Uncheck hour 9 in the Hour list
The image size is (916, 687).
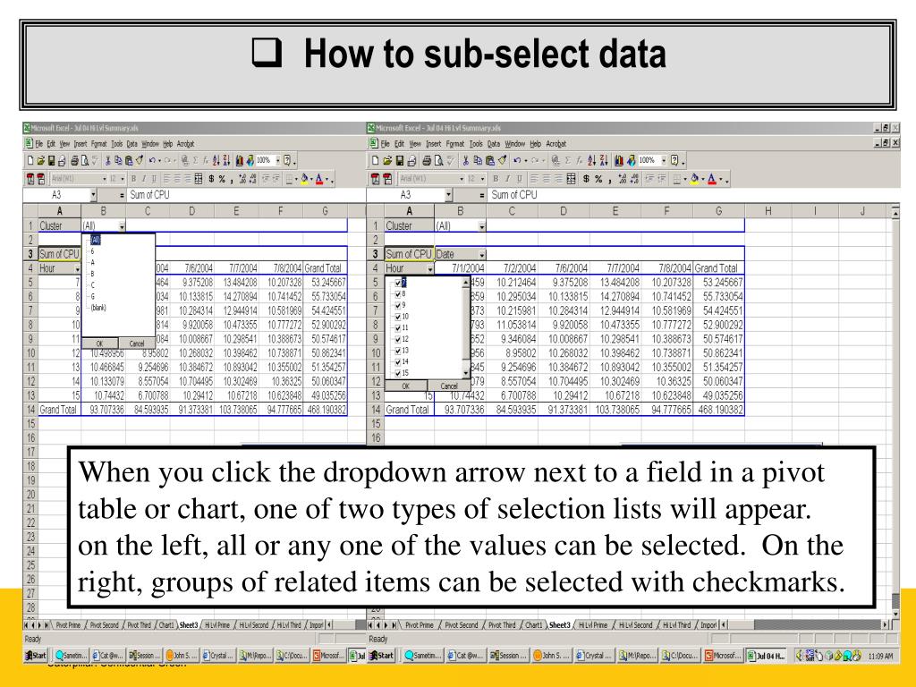pos(398,306)
